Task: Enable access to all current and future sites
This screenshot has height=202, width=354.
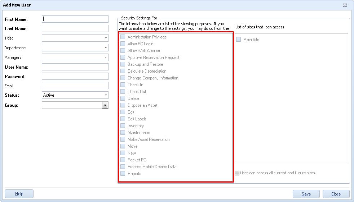Action: click(237, 173)
